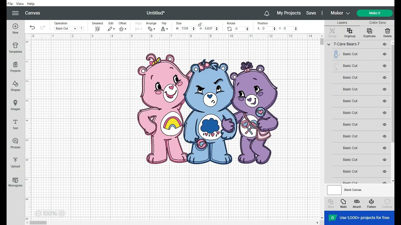Toggle visibility of second Basic Cut layer

384,66
